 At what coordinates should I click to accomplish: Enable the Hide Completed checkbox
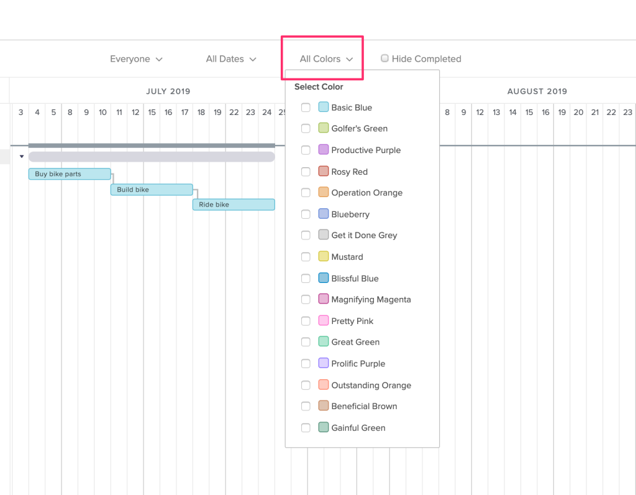click(x=385, y=58)
